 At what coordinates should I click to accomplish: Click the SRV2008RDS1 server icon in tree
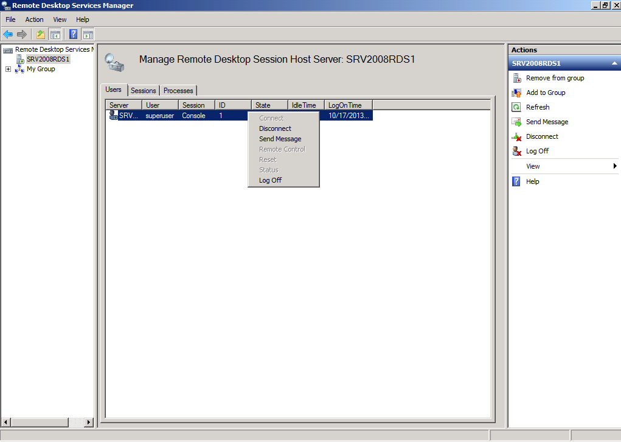coord(20,60)
